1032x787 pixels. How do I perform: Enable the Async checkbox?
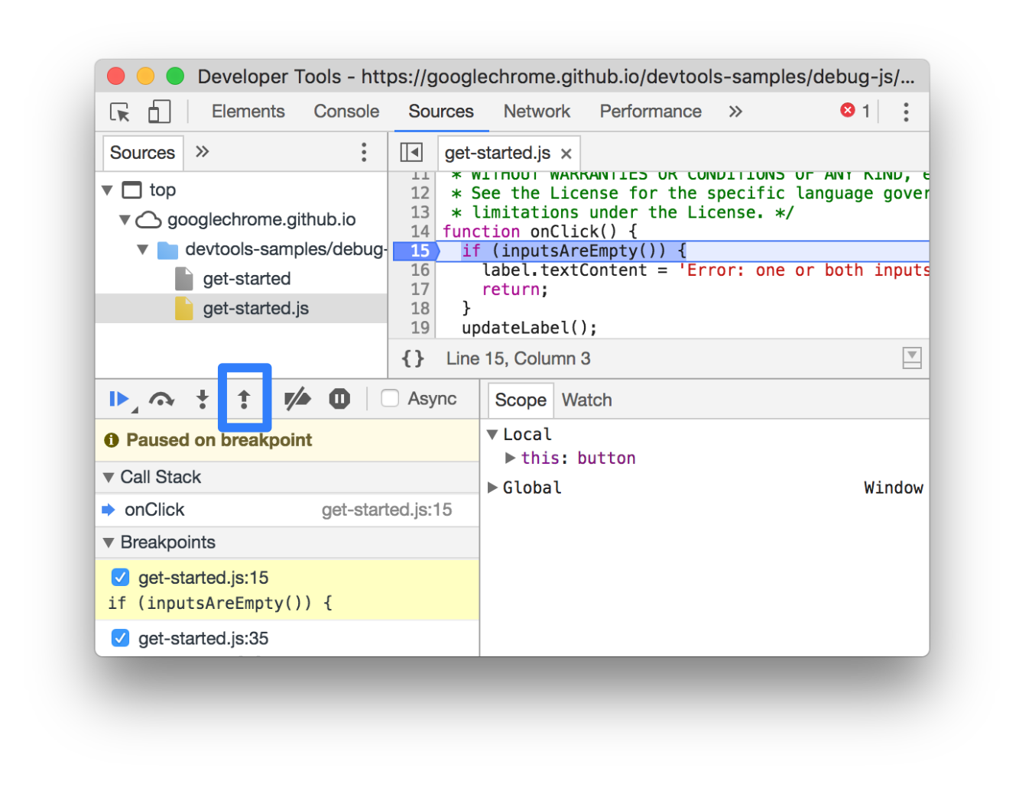point(390,398)
